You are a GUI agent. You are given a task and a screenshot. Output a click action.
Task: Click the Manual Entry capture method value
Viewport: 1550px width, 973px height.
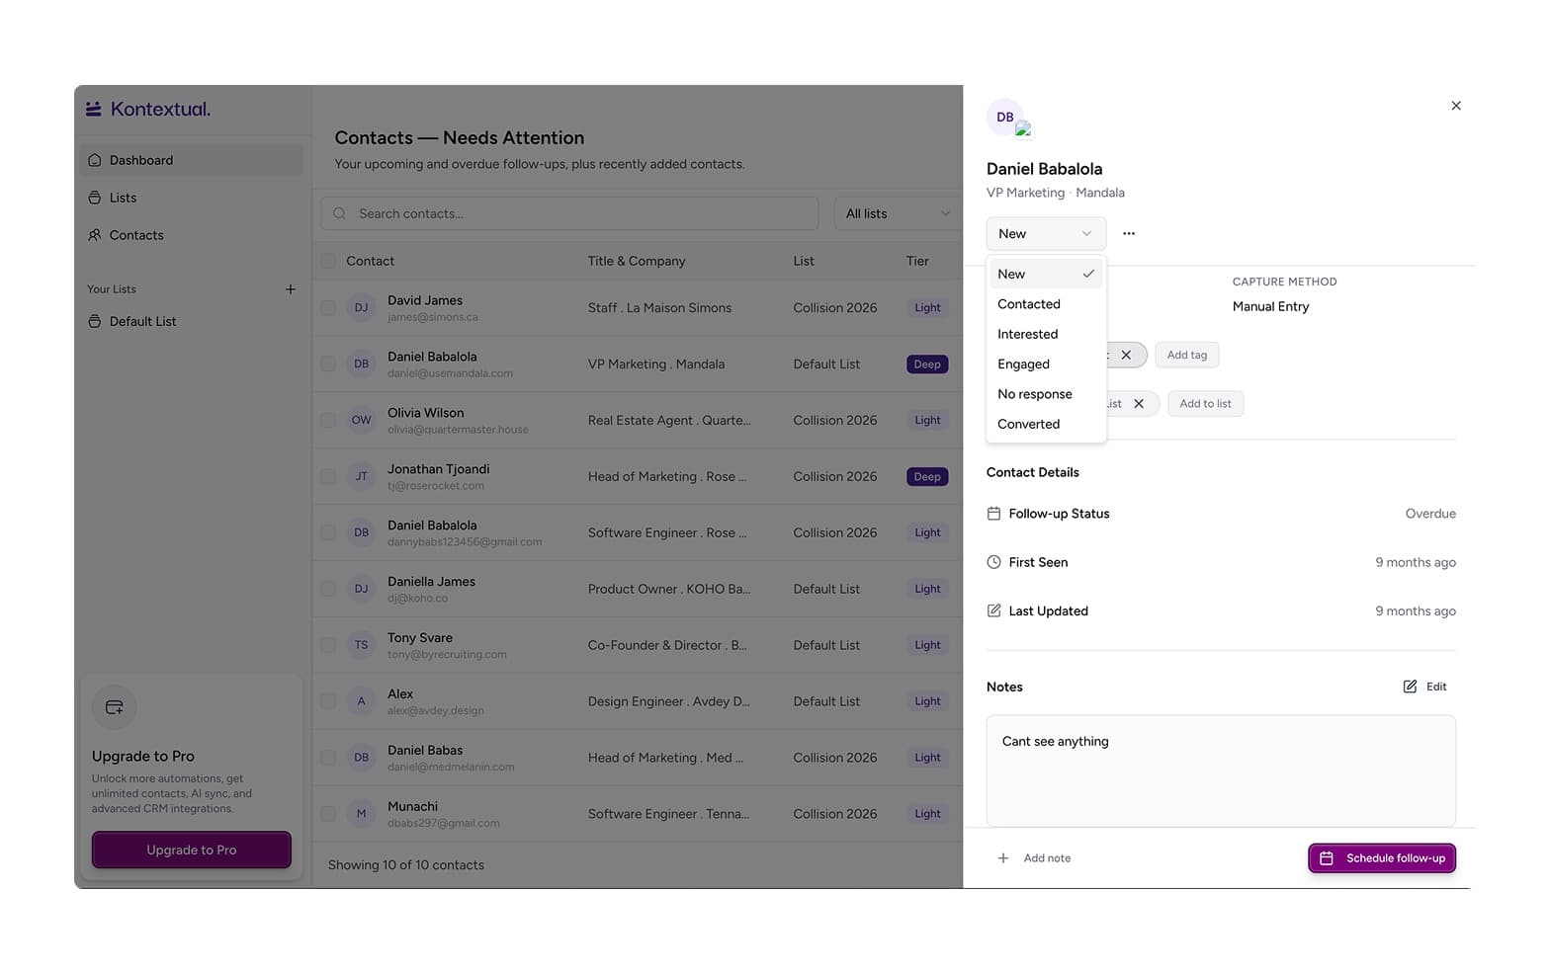click(x=1270, y=307)
